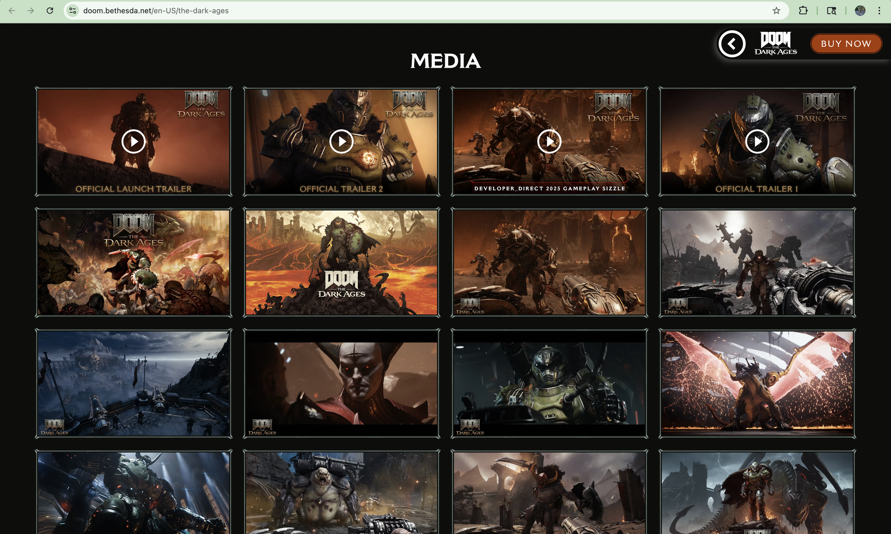891x534 pixels.
Task: Open the blue fortress landscape screenshot
Action: [133, 383]
